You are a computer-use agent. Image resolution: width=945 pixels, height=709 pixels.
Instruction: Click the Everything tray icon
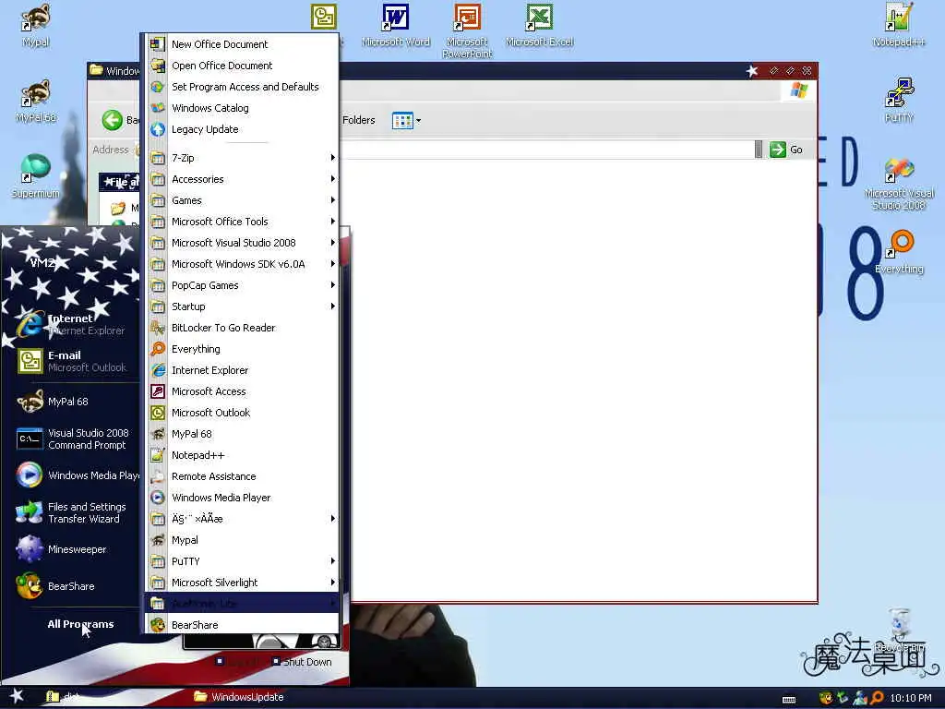(877, 698)
